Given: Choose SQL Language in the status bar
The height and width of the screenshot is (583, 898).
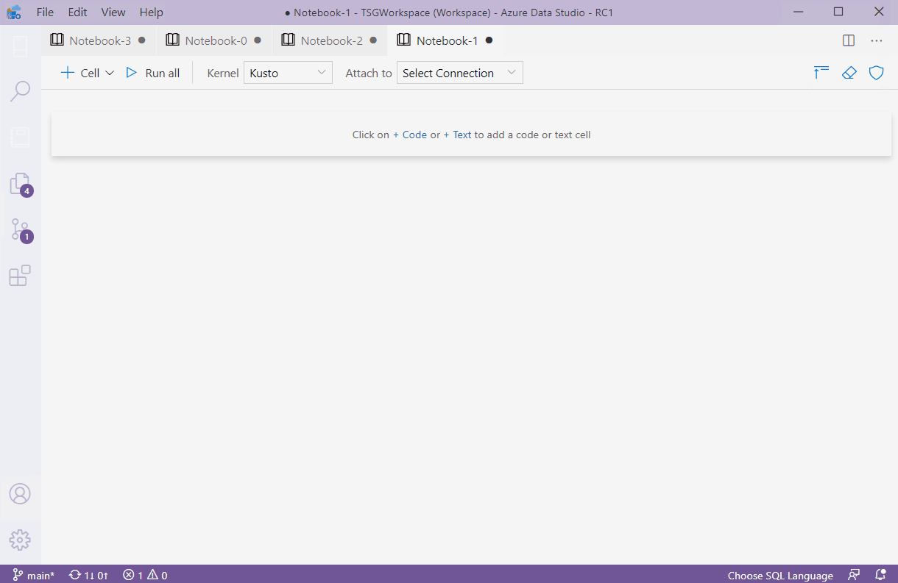Looking at the screenshot, I should 779,575.
